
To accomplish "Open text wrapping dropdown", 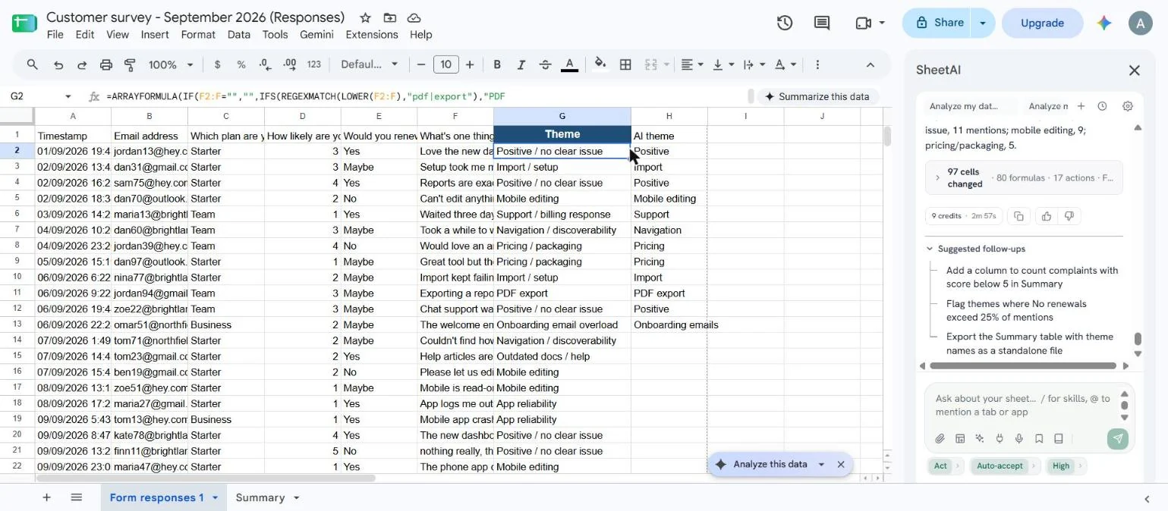I will [754, 64].
